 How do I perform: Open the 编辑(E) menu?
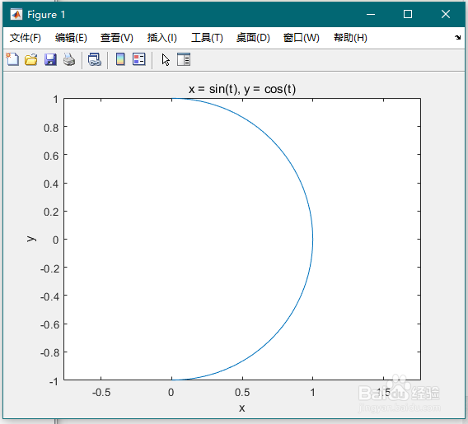tap(71, 38)
